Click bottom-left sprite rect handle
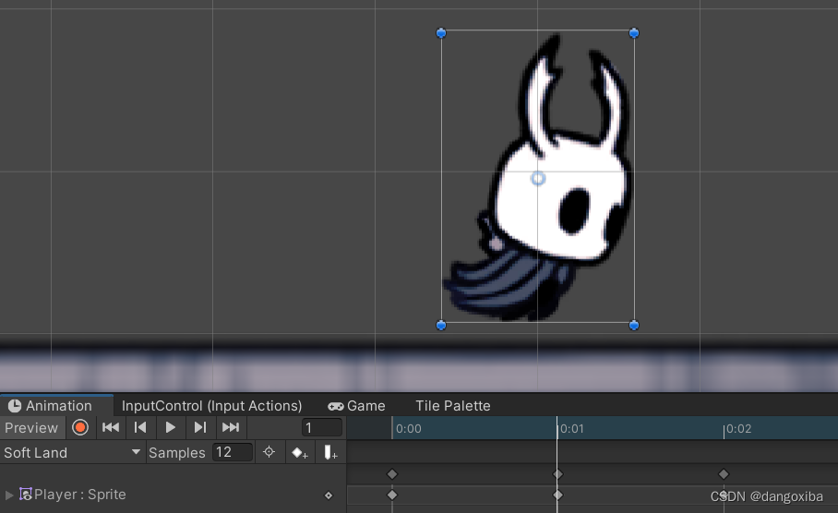Screen dimensions: 838x513 tap(441, 325)
